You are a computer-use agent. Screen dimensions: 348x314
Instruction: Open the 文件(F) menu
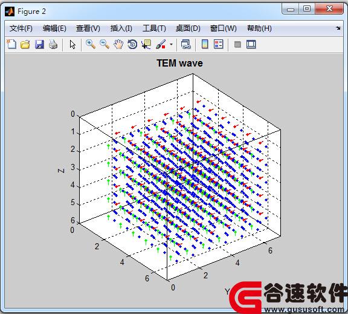pos(21,28)
